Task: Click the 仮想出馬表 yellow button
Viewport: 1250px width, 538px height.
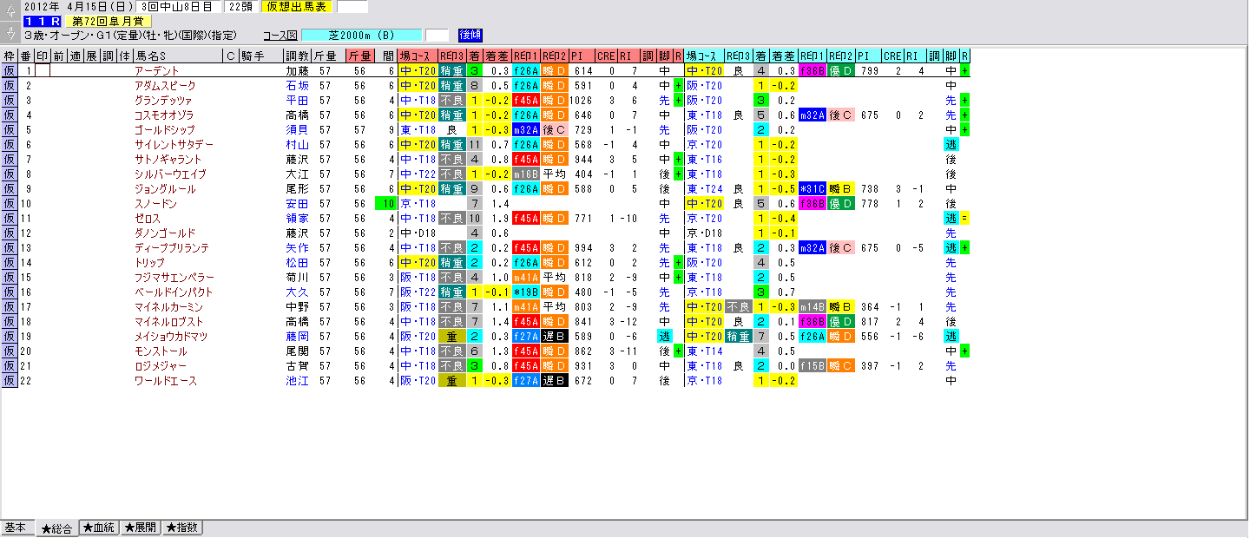Action: (296, 7)
